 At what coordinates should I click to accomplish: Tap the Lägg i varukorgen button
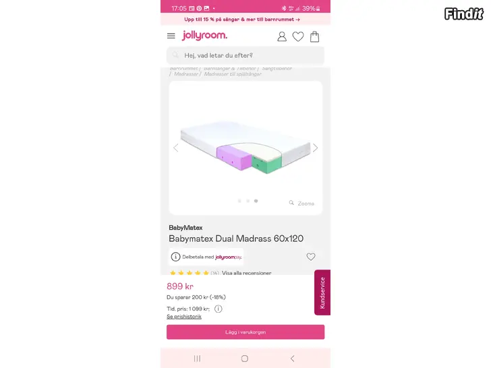click(x=246, y=332)
